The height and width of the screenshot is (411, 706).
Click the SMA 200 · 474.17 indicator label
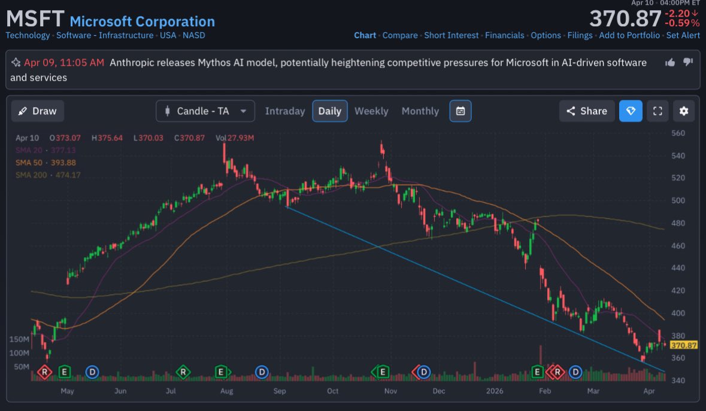(48, 175)
